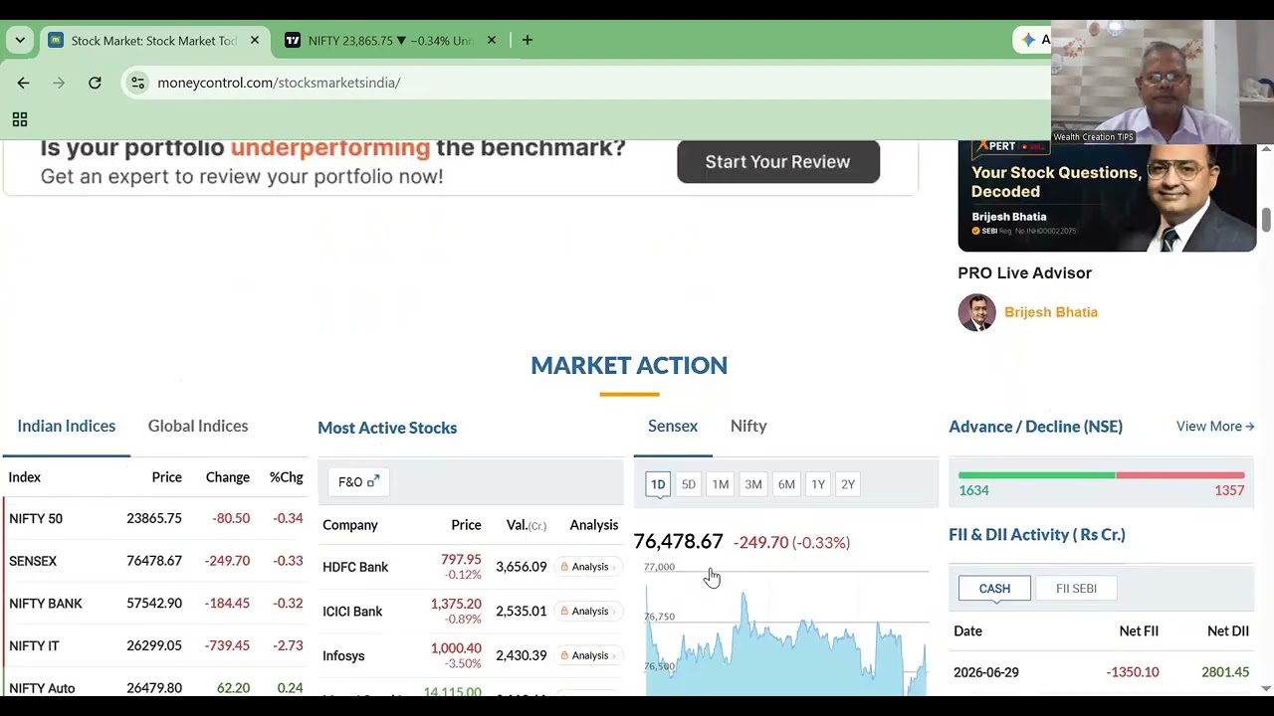Open the Your Stock Questions Decoded banner
The width and height of the screenshot is (1274, 716).
[1107, 197]
